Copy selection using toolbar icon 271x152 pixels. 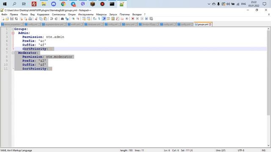pos(41,19)
